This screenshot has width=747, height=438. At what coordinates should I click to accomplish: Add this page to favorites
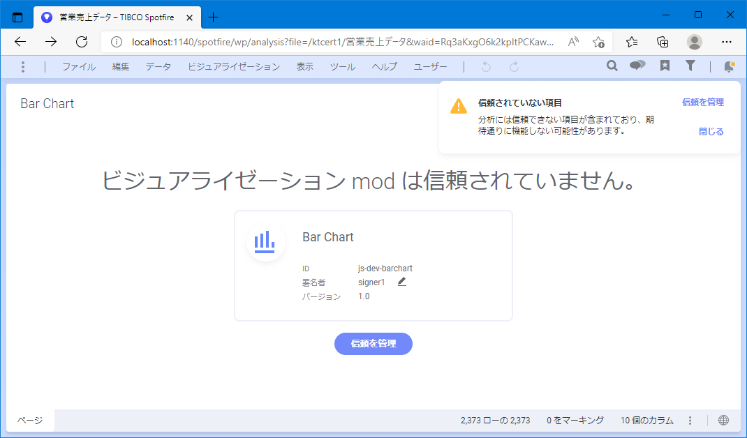(x=599, y=42)
